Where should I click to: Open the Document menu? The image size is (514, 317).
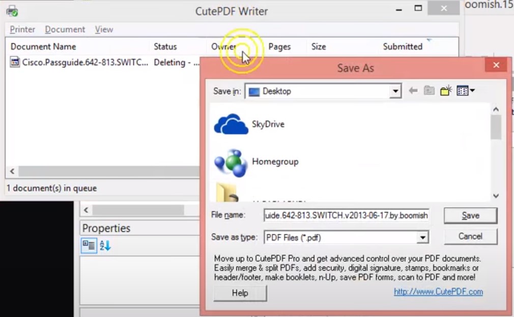[65, 30]
